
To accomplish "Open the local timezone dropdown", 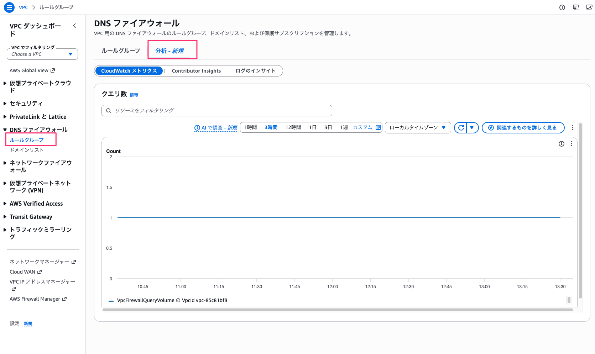I will [418, 128].
